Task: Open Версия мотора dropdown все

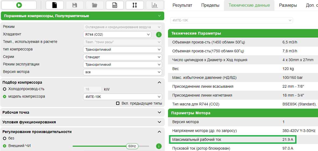Action: click(x=123, y=72)
